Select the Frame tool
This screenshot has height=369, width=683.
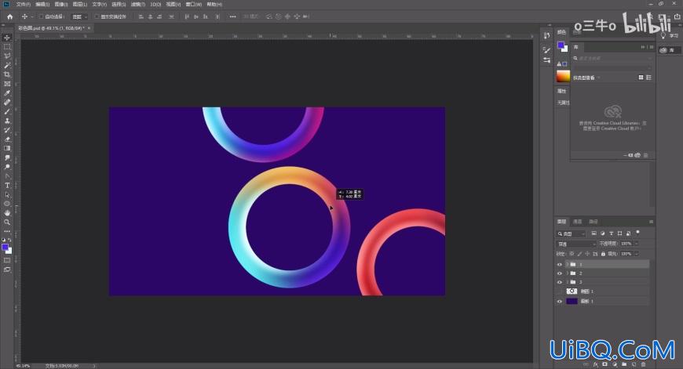click(7, 84)
